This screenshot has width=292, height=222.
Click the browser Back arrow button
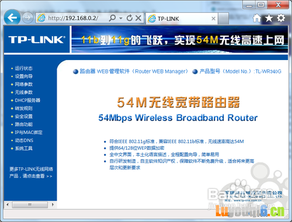(x=12, y=17)
